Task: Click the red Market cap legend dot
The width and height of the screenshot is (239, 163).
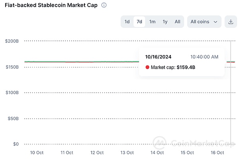Action: coord(147,67)
